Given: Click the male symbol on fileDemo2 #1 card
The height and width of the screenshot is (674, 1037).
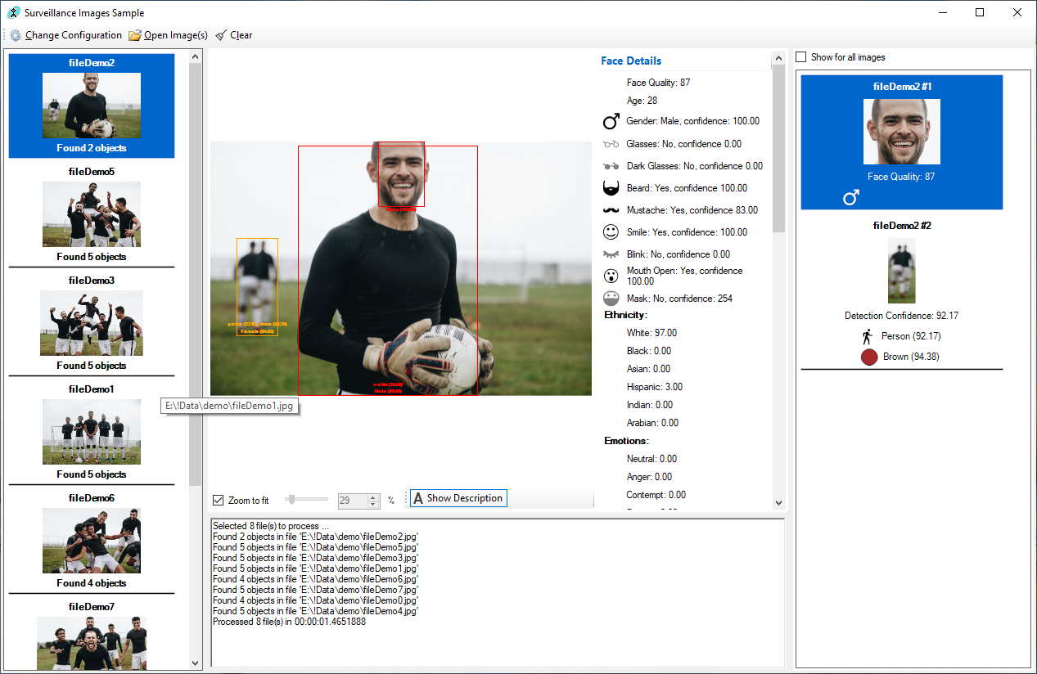Looking at the screenshot, I should (851, 197).
